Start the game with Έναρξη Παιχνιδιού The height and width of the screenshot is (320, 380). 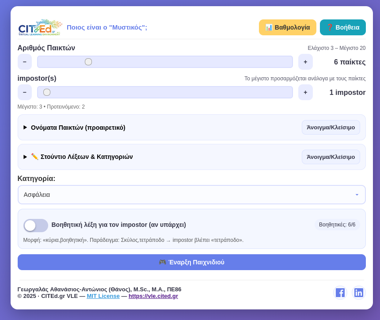point(191,262)
